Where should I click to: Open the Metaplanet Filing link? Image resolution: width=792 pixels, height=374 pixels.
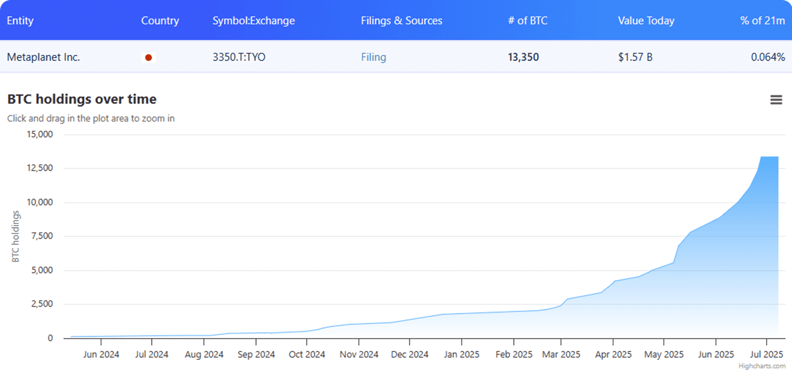tap(373, 57)
